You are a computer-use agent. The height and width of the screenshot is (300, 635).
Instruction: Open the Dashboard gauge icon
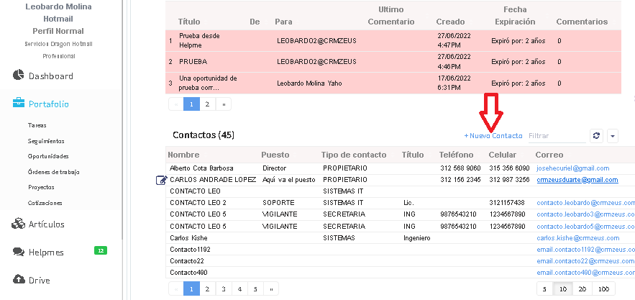pyautogui.click(x=19, y=76)
